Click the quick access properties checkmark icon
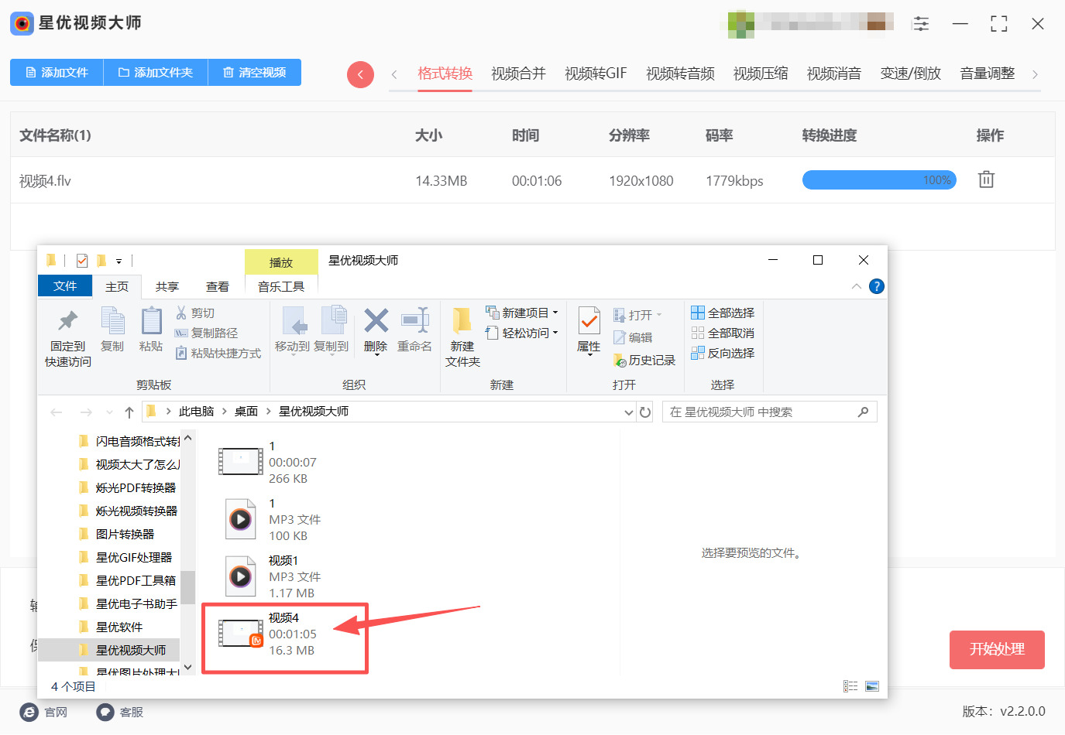The image size is (1065, 735). (x=82, y=261)
